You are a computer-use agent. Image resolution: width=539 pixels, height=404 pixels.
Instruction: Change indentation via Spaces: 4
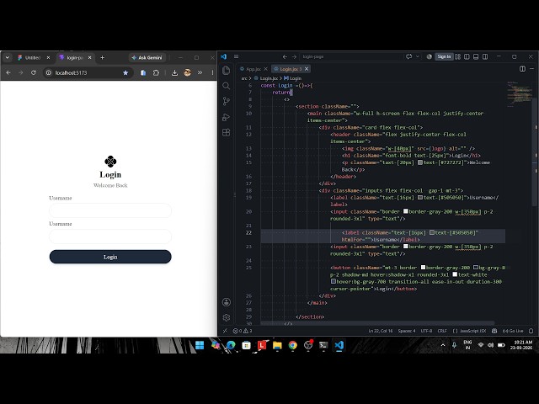pyautogui.click(x=407, y=331)
